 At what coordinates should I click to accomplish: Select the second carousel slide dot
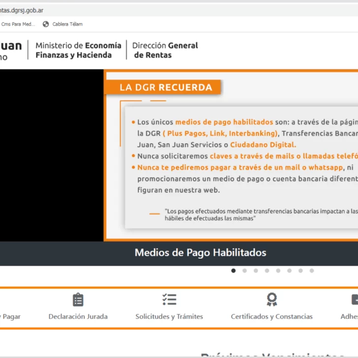coord(244,270)
